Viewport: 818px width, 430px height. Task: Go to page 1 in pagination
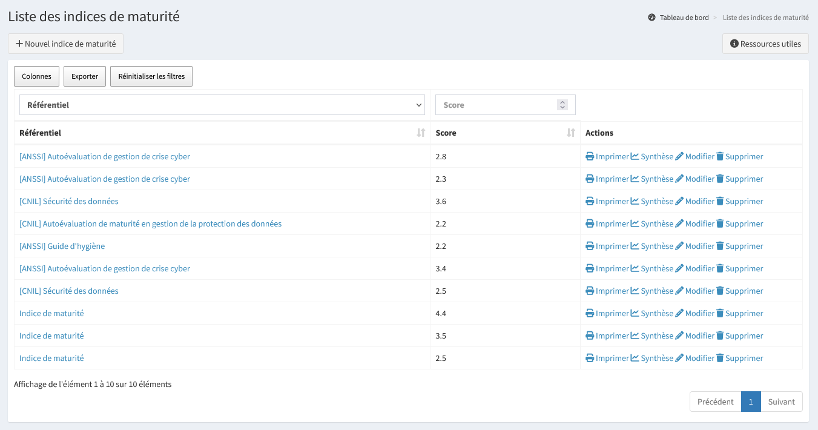click(750, 402)
